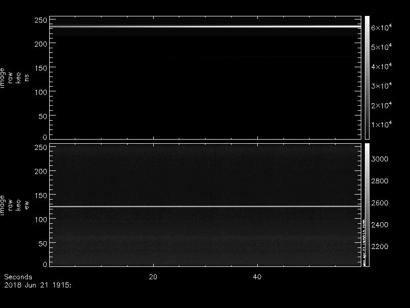Click the '100' y-tick of the ew keogram

(41, 220)
